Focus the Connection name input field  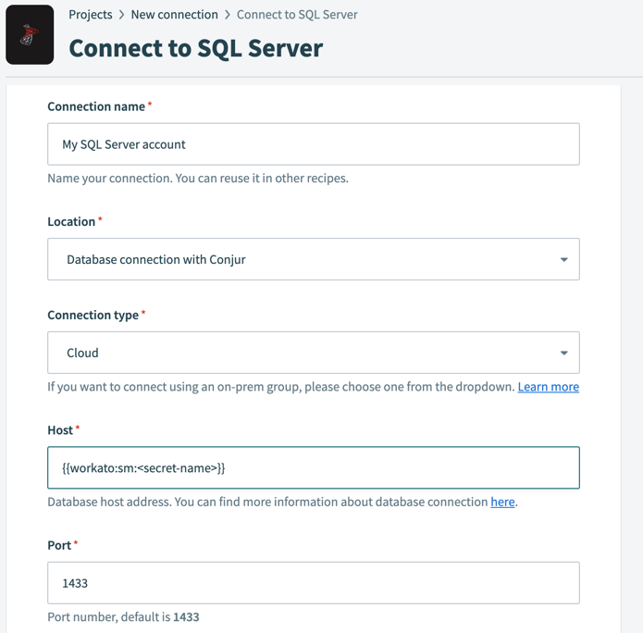coord(314,144)
